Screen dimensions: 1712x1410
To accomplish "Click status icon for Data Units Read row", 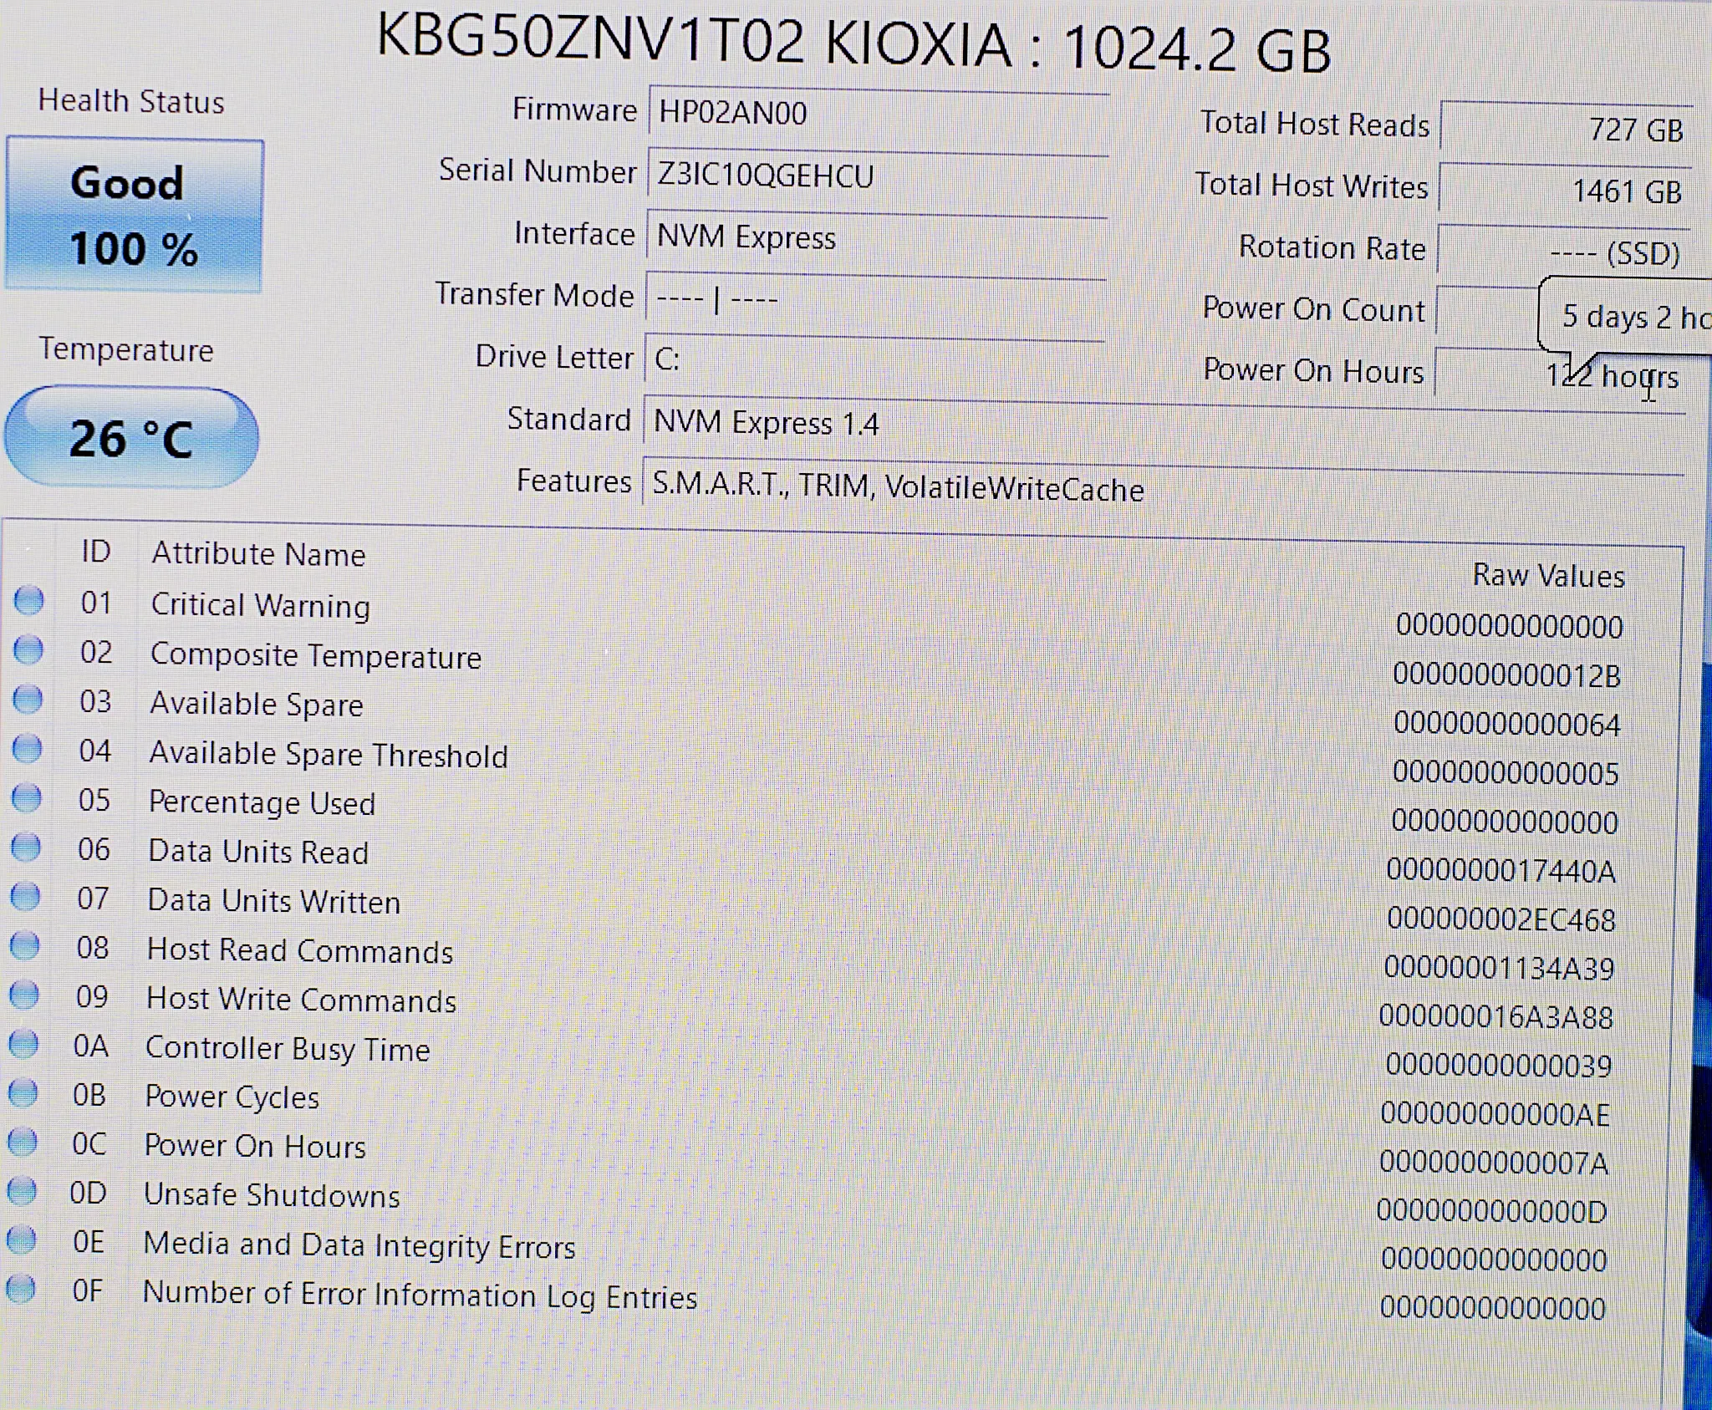I will coord(26,848).
